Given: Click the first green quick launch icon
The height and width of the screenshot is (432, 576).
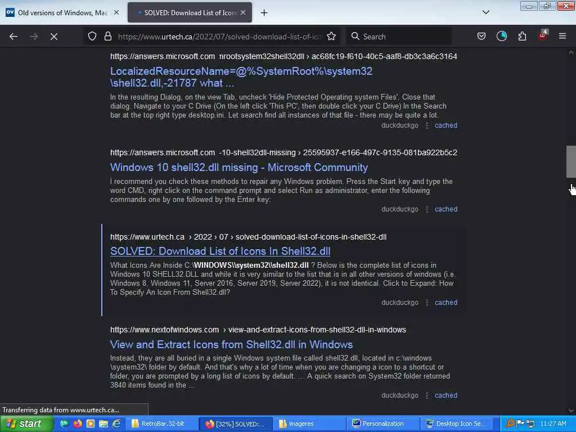Looking at the screenshot, I should (x=64, y=424).
